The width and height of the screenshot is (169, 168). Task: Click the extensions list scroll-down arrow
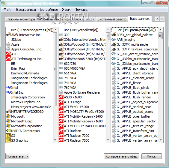pyautogui.click(x=161, y=140)
